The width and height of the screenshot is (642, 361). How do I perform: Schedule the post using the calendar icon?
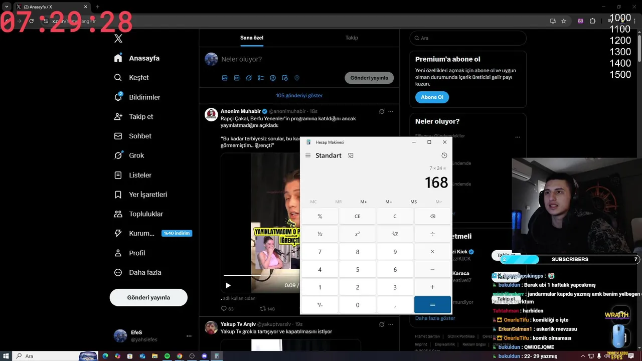click(285, 78)
